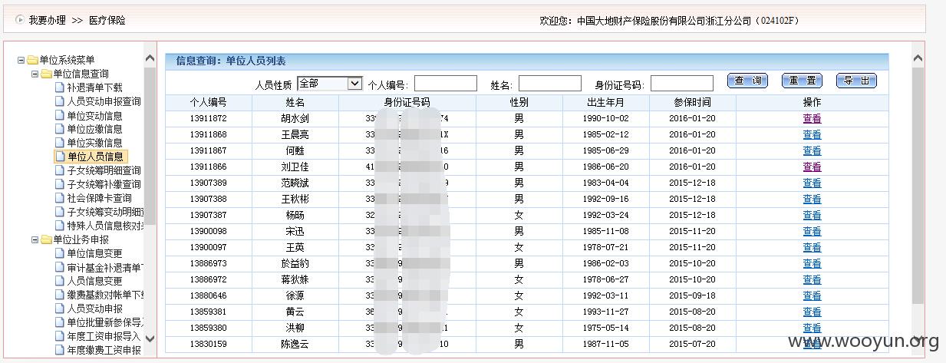The image size is (946, 363).
Task: Click 查看 link for 何魁
Action: tap(812, 150)
